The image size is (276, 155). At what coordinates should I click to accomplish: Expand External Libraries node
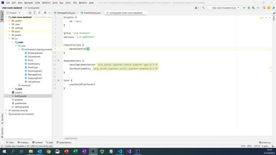pyautogui.click(x=6, y=110)
